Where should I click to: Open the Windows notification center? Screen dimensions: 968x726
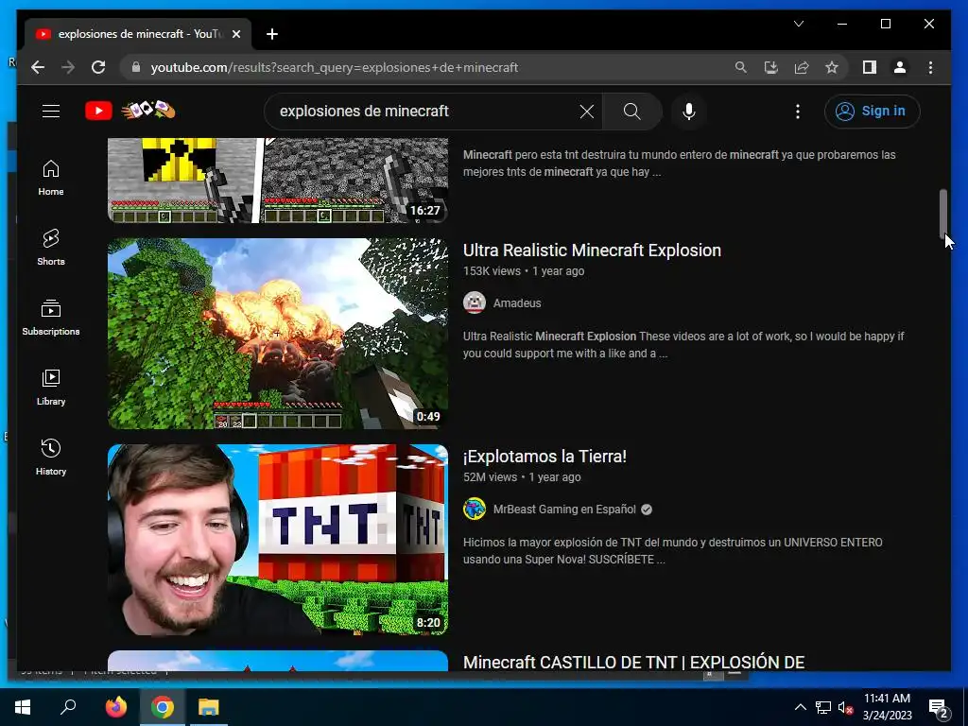tap(938, 707)
